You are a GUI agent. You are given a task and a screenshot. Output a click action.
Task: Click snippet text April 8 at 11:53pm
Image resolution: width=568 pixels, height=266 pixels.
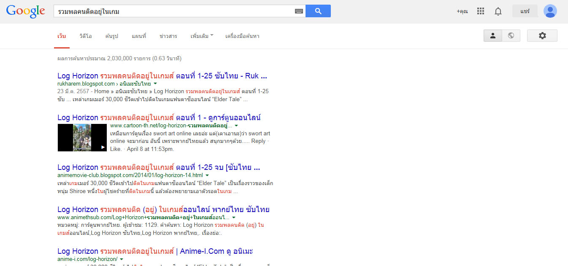(150, 149)
